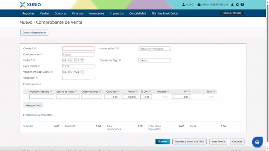The image size is (269, 151).
Task: Click the help icon beside Vencimiento del Cobro
Action: tap(51, 72)
